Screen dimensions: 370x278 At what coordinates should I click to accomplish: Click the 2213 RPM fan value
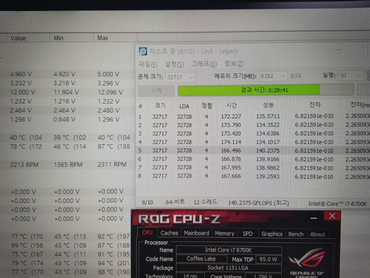click(24, 165)
